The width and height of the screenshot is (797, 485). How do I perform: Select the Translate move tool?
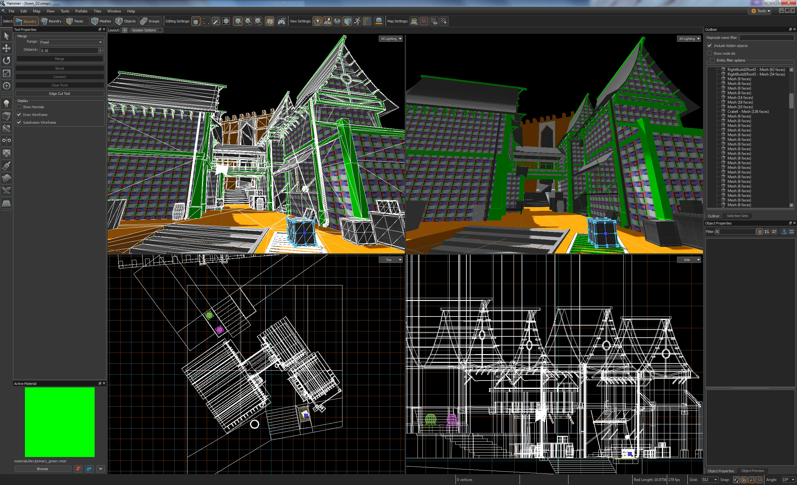pos(7,48)
